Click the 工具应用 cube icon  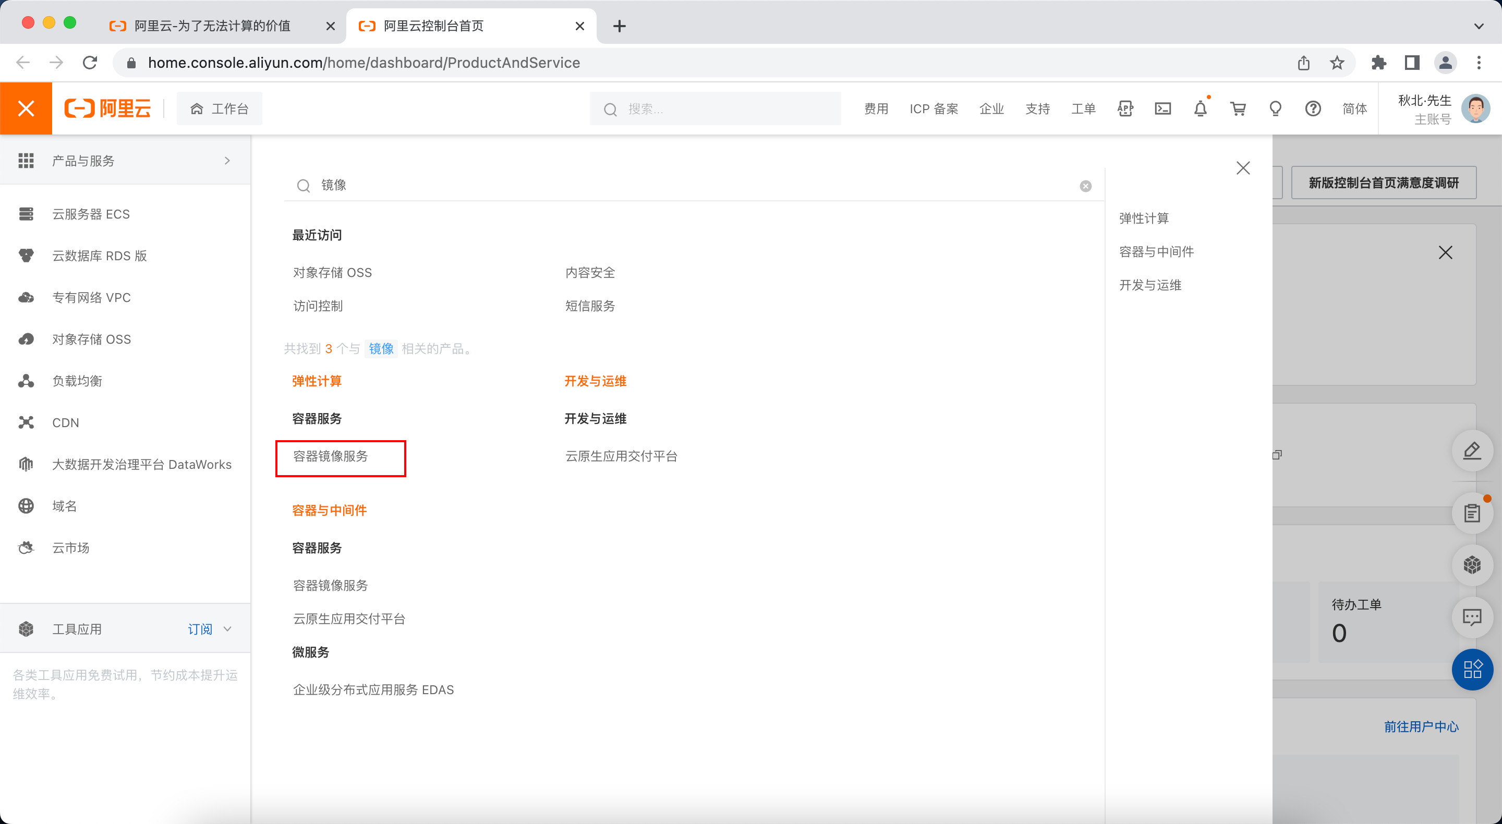26,628
